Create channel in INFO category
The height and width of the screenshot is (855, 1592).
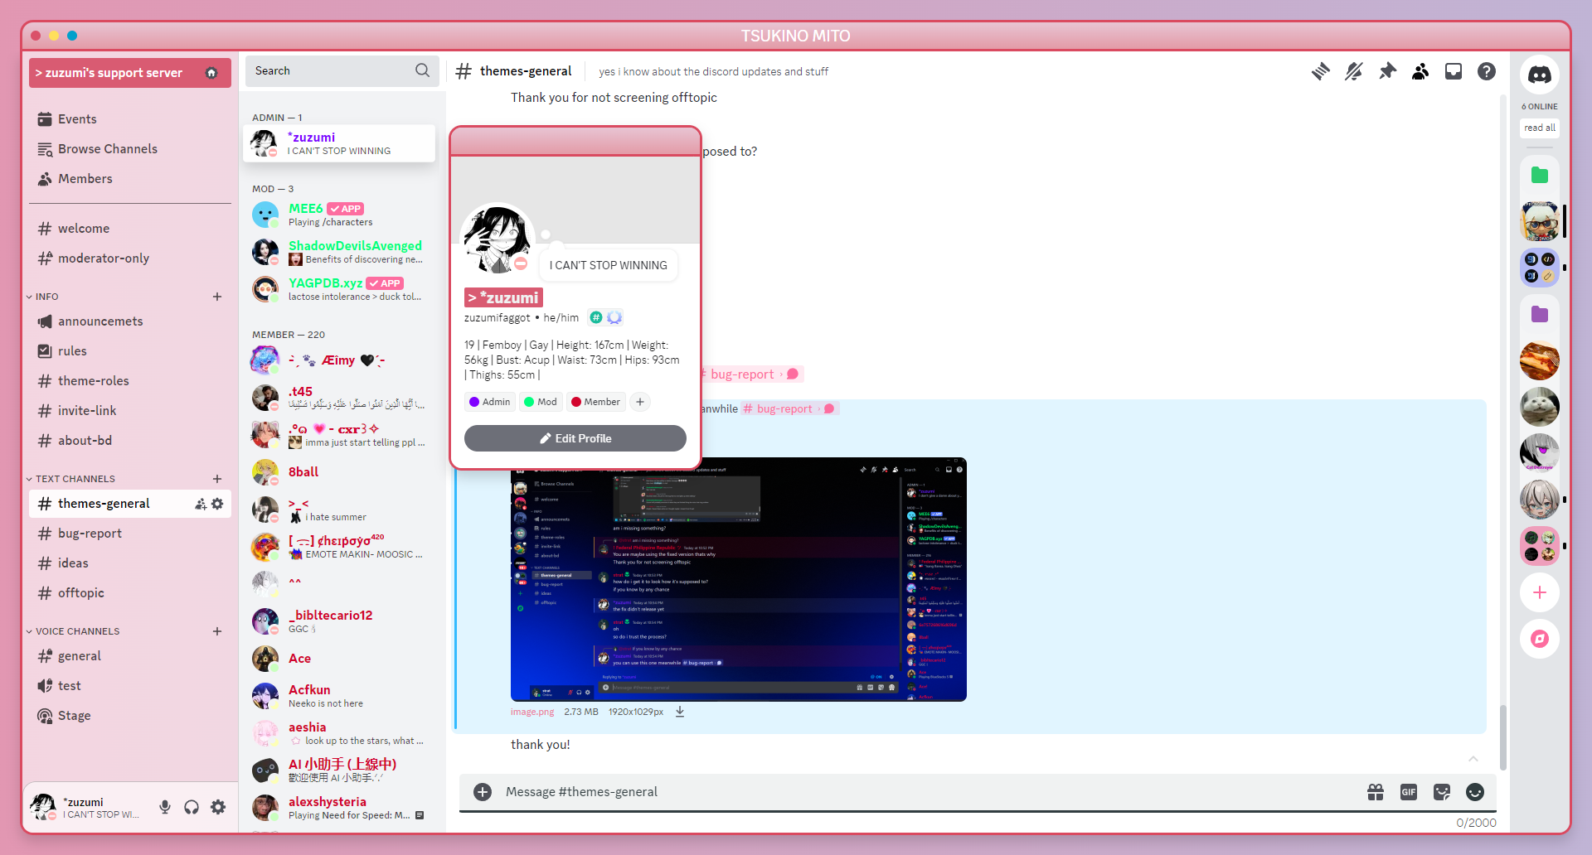point(217,297)
